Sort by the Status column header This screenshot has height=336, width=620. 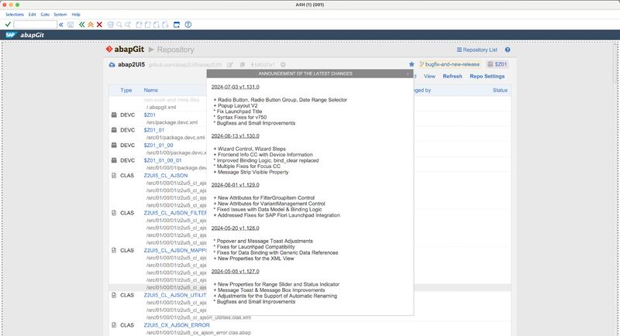pos(500,90)
